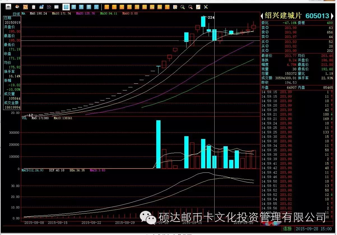Switch to weekly 周 period
Viewport: 337px width, 235px height.
74,7
